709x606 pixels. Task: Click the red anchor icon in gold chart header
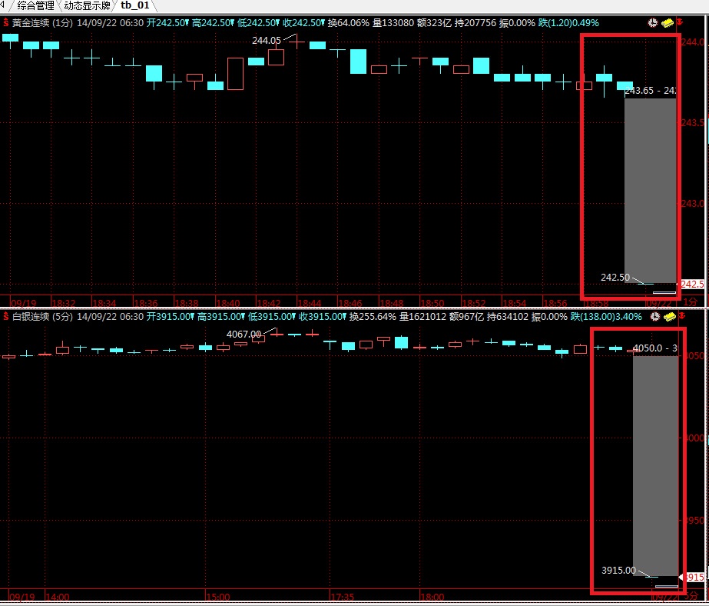coord(679,23)
